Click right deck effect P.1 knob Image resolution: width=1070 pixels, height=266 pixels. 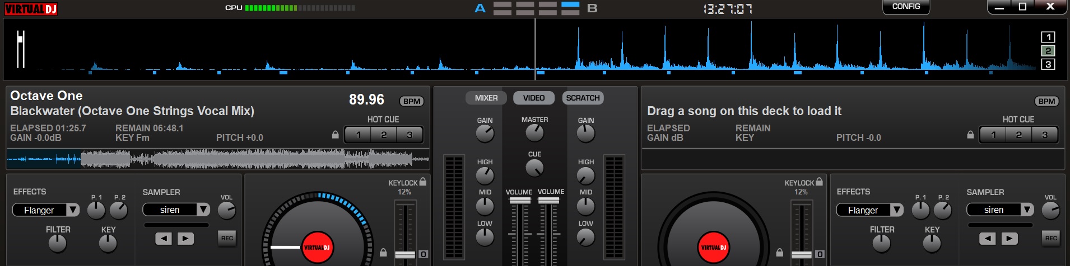pos(920,211)
